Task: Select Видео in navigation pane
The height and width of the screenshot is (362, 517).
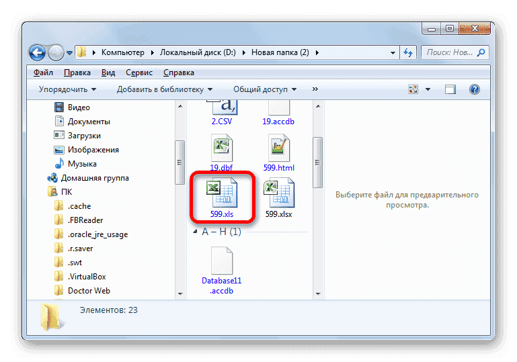Action: [79, 107]
